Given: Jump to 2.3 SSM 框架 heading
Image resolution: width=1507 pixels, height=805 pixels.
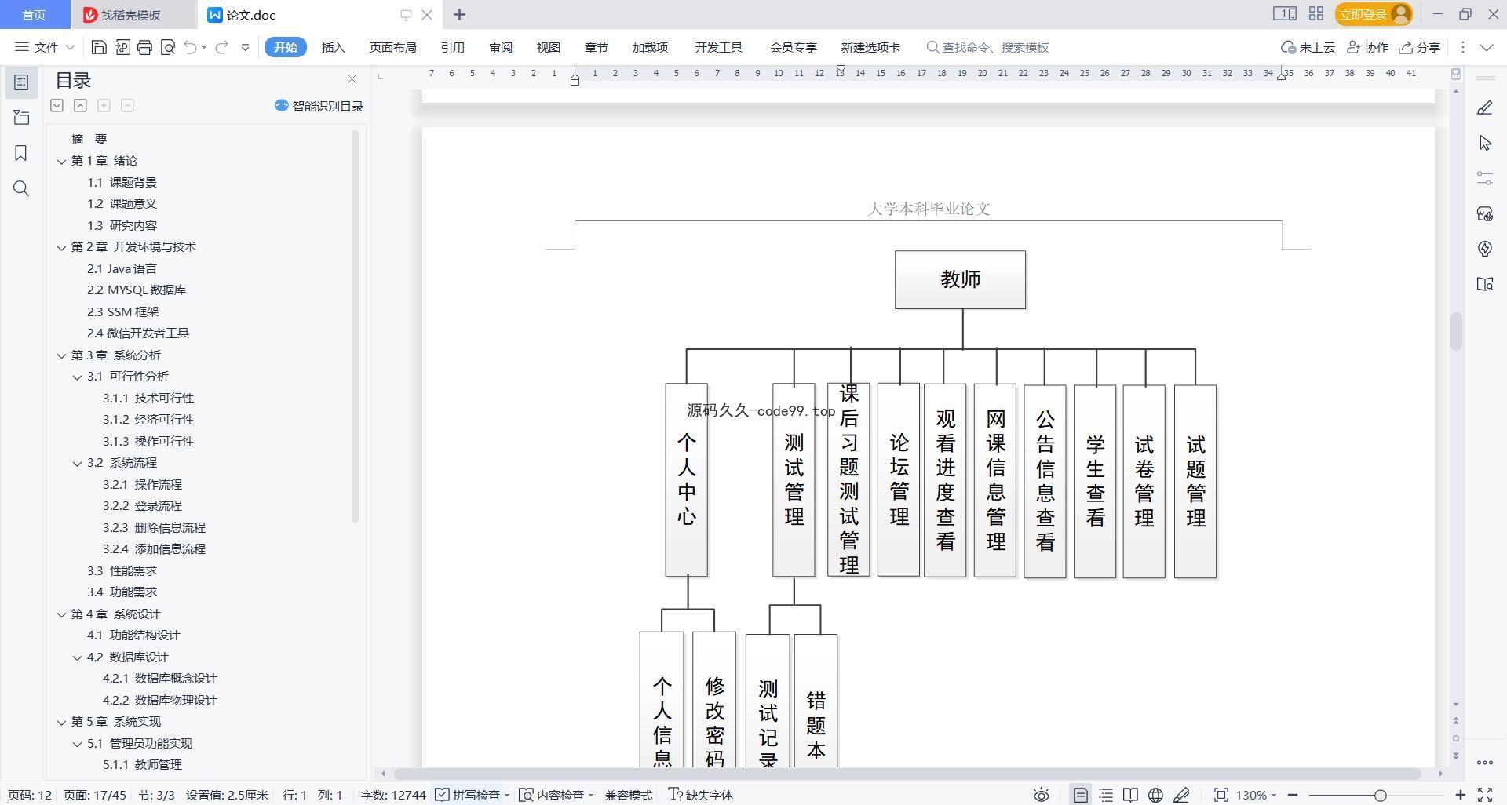Looking at the screenshot, I should (x=122, y=311).
